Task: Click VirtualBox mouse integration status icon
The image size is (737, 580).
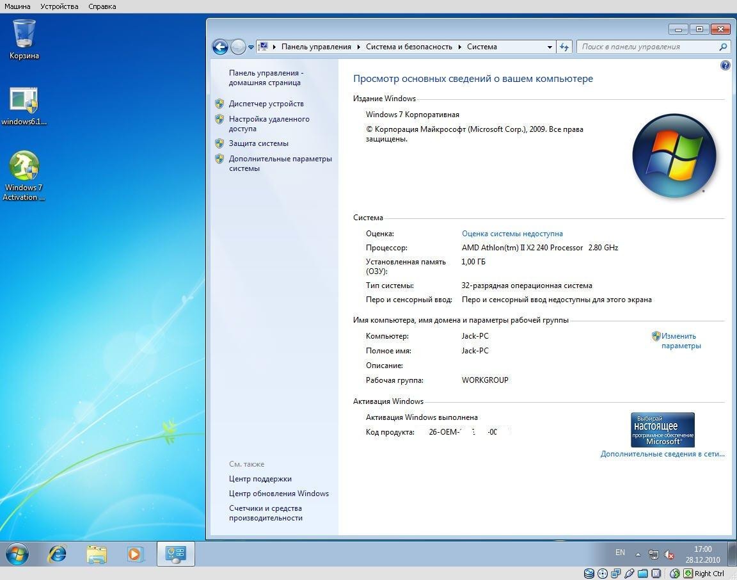Action: (674, 574)
